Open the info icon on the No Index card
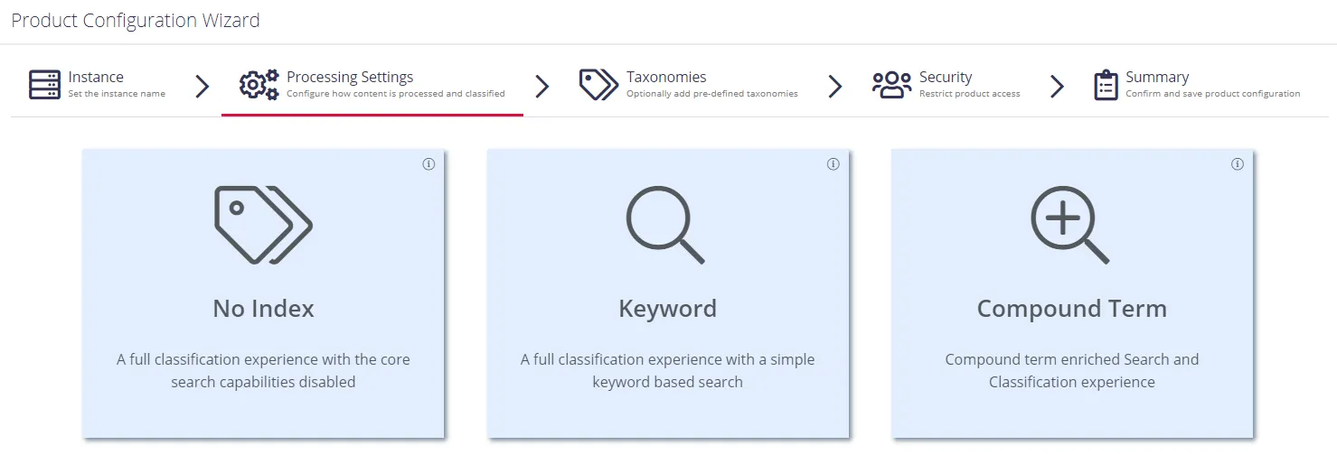This screenshot has width=1337, height=464. click(x=428, y=164)
